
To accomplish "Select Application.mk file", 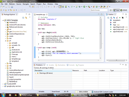I will pos(16,52).
